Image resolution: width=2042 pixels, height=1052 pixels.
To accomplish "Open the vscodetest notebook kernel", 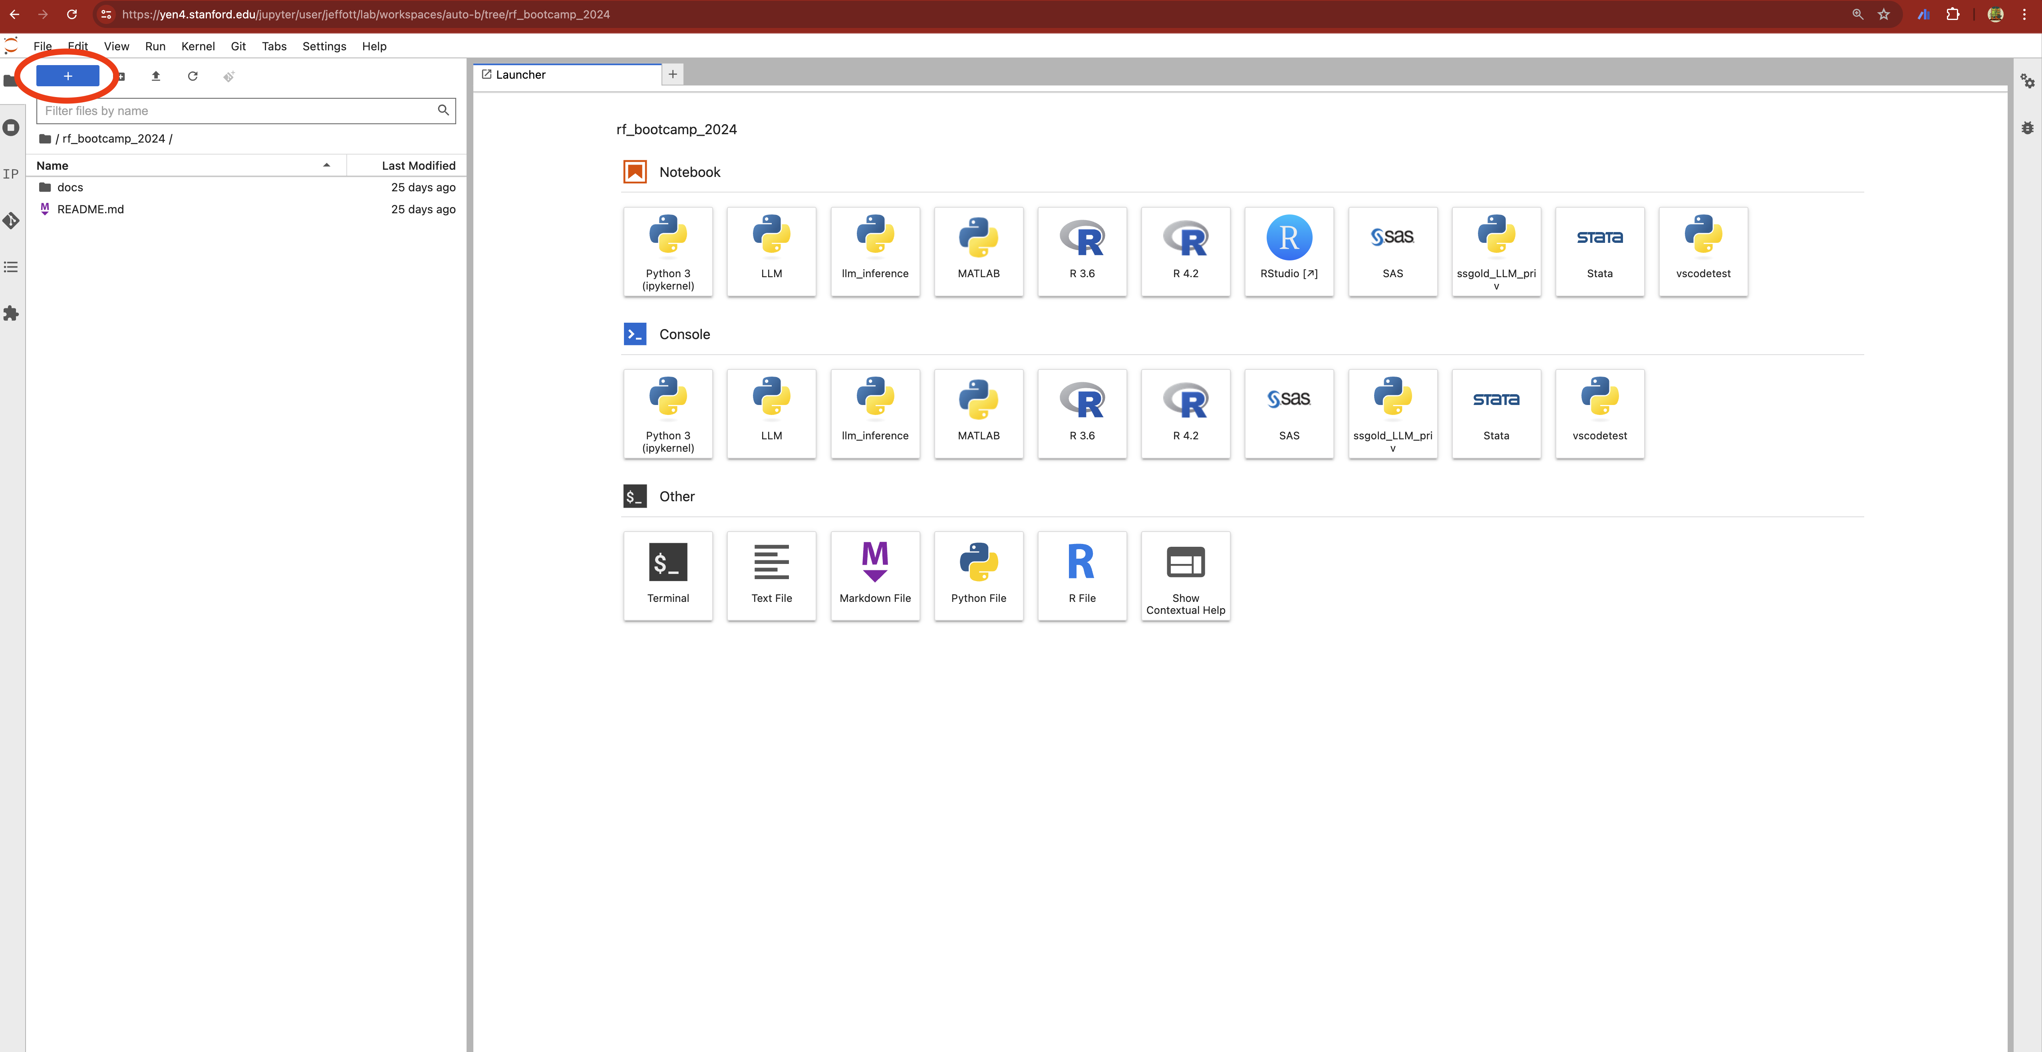I will (1703, 251).
